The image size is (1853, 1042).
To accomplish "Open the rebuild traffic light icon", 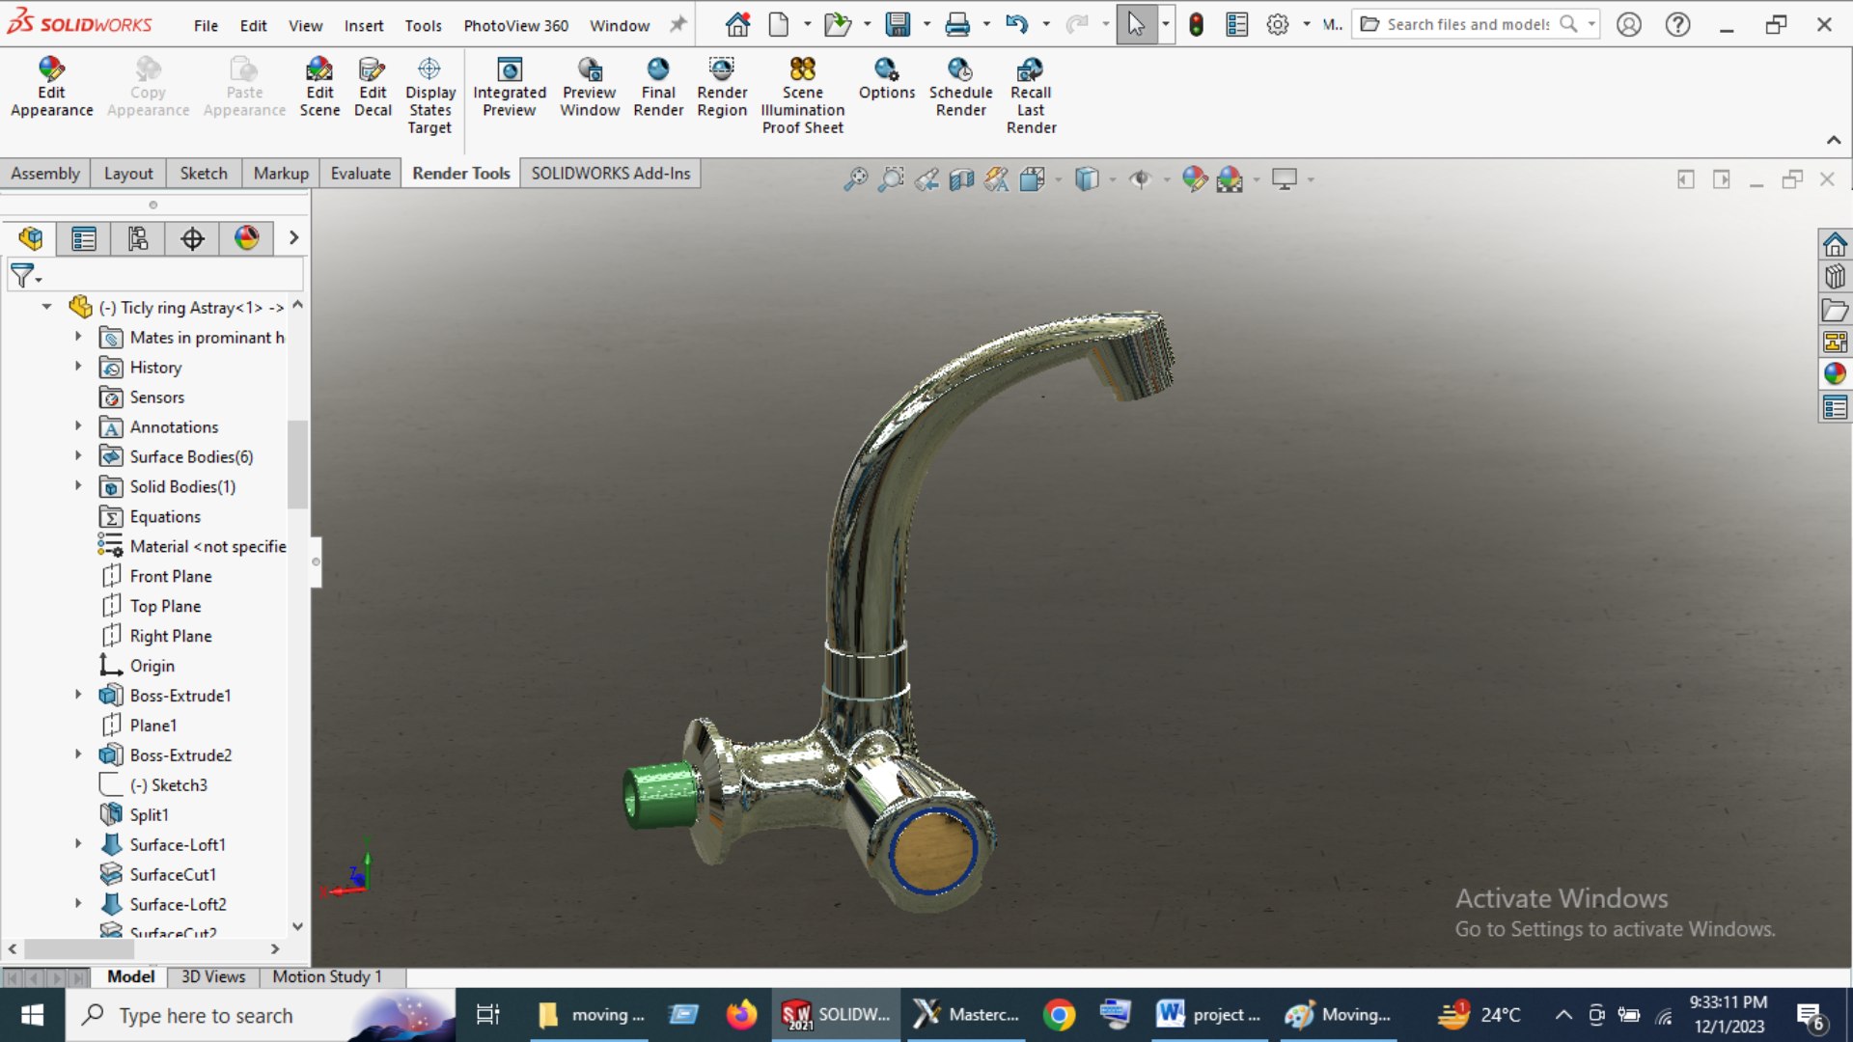I will pos(1196,25).
